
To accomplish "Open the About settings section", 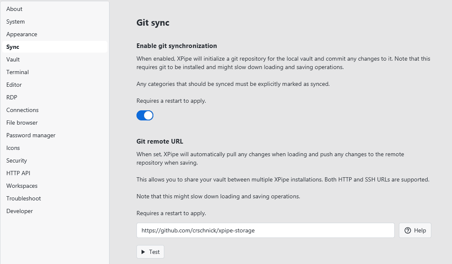I will pyautogui.click(x=14, y=9).
